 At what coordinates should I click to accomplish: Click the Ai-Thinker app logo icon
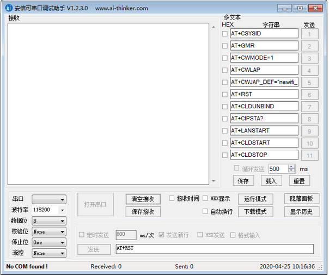coord(9,8)
